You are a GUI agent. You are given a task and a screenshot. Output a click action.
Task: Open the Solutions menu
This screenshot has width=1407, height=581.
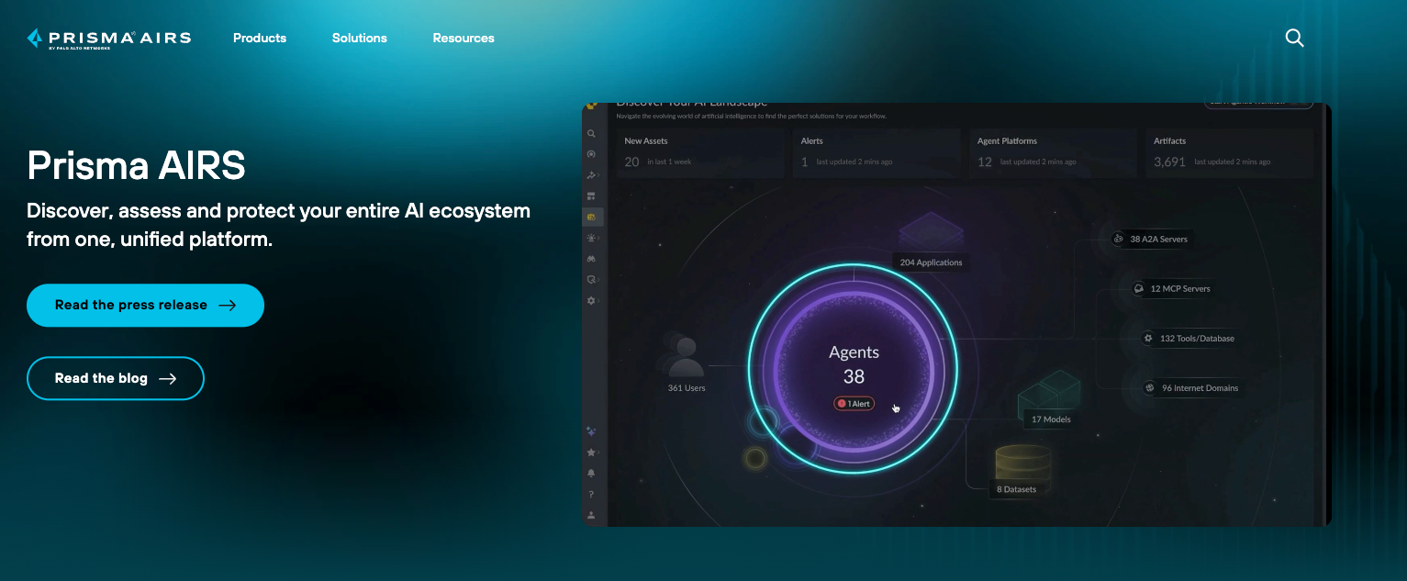[360, 38]
